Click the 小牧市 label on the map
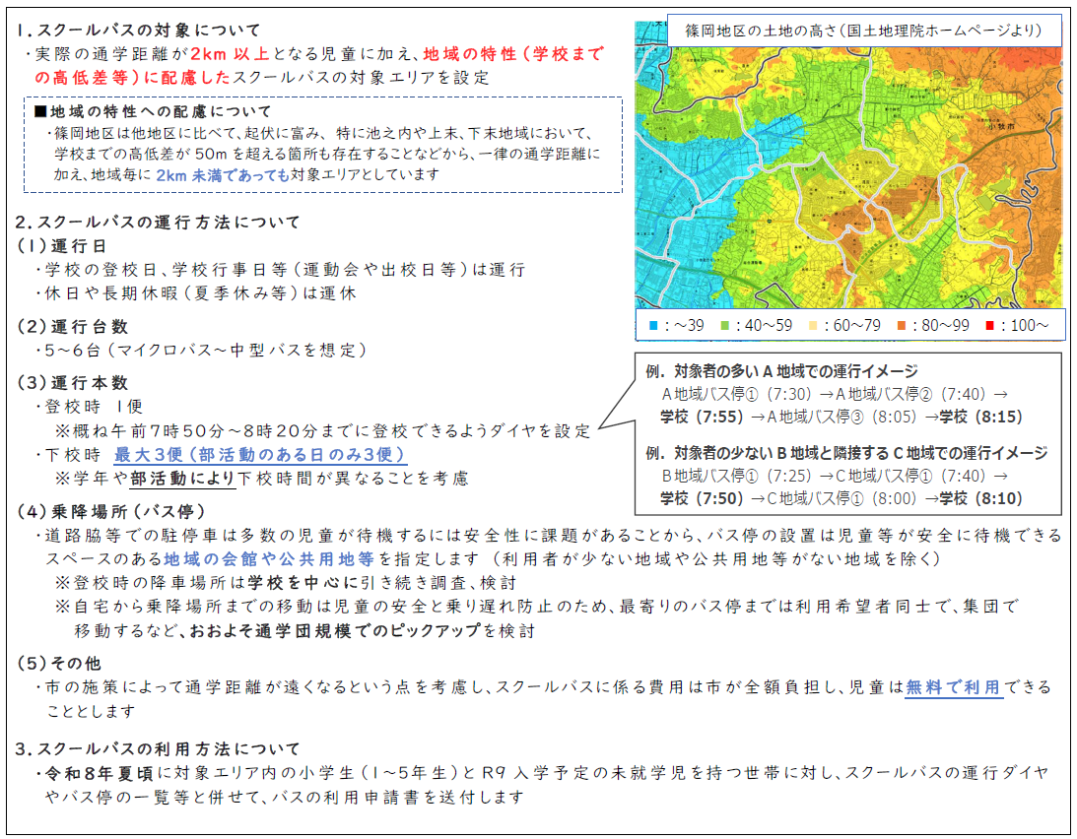The image size is (1077, 839). (1001, 126)
